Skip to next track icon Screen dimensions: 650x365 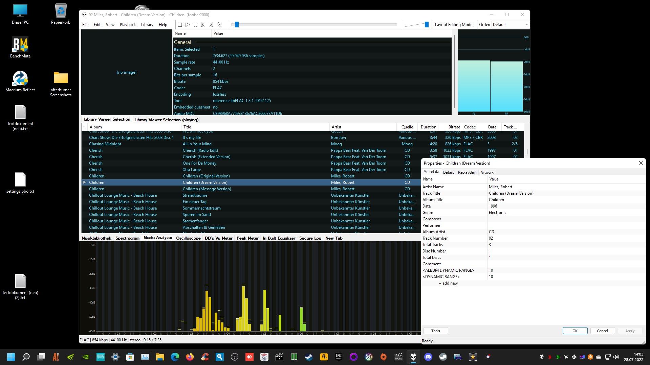(211, 25)
